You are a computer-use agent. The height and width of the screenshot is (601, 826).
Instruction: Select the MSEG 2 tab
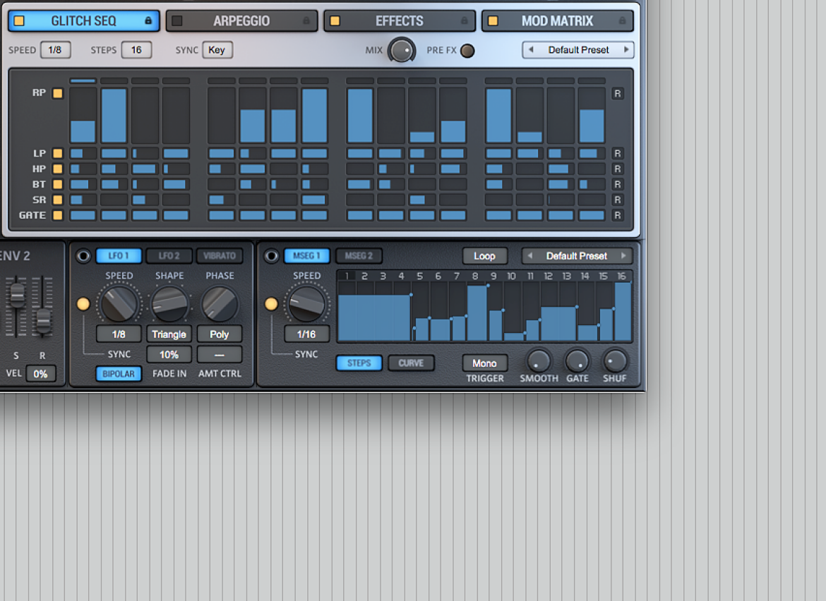[359, 256]
